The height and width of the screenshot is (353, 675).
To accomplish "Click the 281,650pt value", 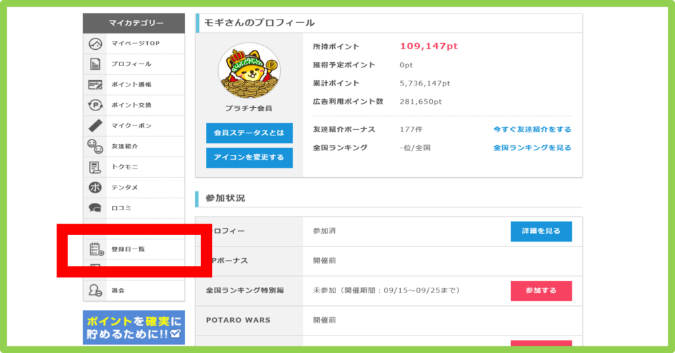I will point(421,102).
